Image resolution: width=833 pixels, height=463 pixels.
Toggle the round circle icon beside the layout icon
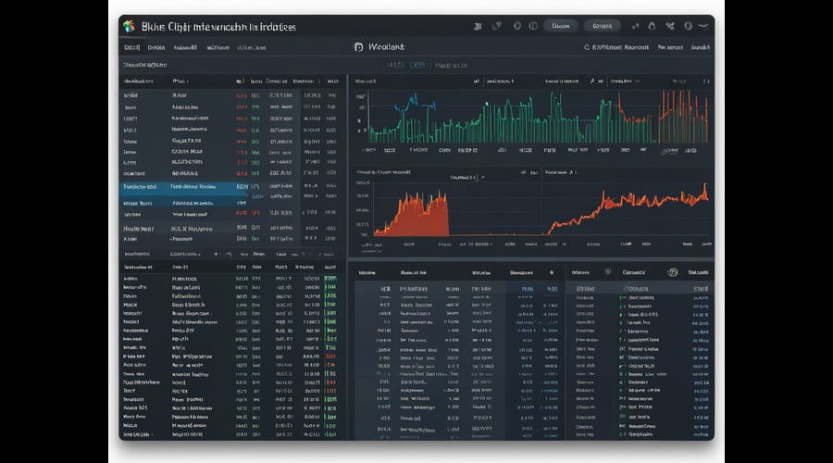pyautogui.click(x=516, y=26)
